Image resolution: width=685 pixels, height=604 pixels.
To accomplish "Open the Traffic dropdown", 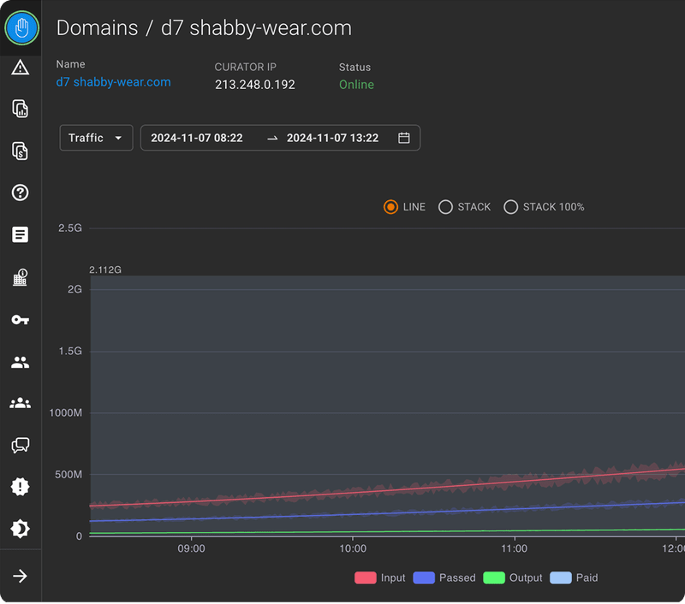I will (x=96, y=138).
